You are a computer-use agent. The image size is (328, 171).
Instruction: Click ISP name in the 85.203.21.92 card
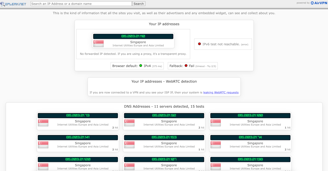(x=169, y=124)
